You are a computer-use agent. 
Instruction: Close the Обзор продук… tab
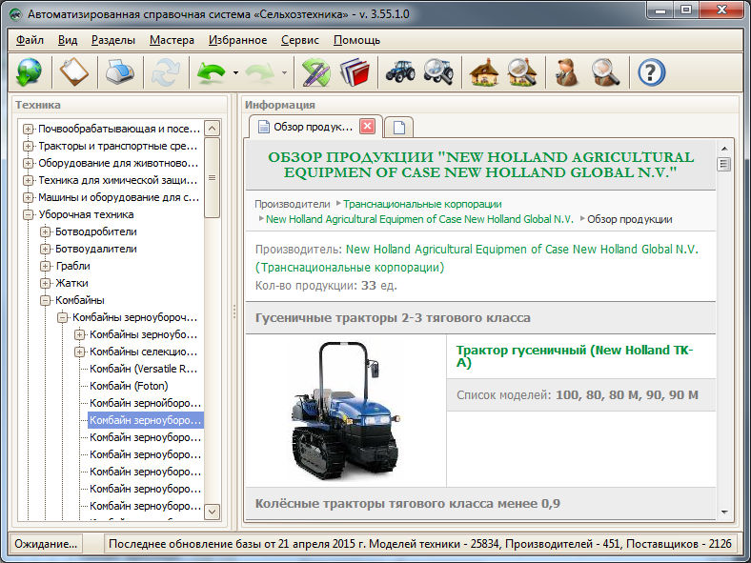(367, 127)
